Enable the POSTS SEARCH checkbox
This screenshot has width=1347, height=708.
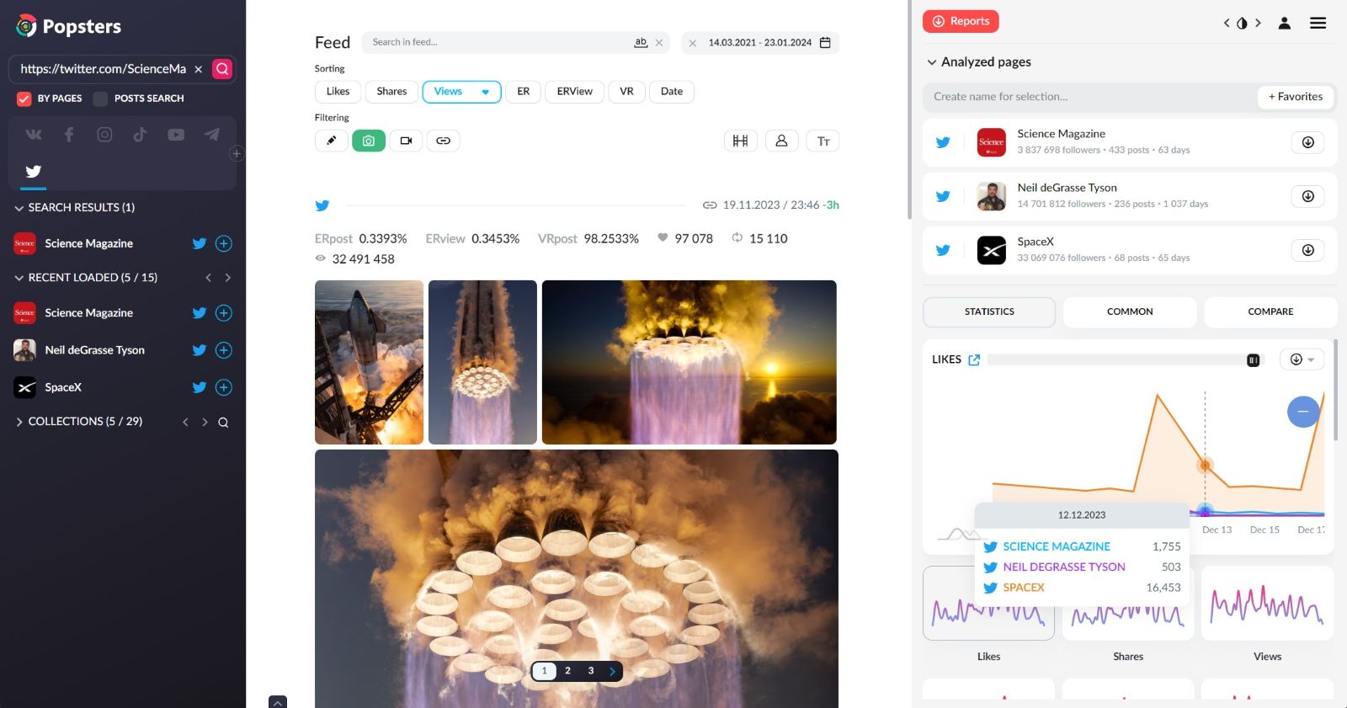click(100, 98)
